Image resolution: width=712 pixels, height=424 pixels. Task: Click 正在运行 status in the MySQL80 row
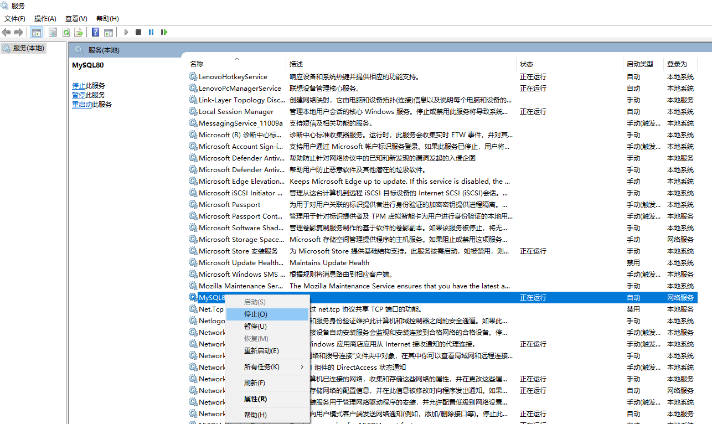tap(533, 297)
